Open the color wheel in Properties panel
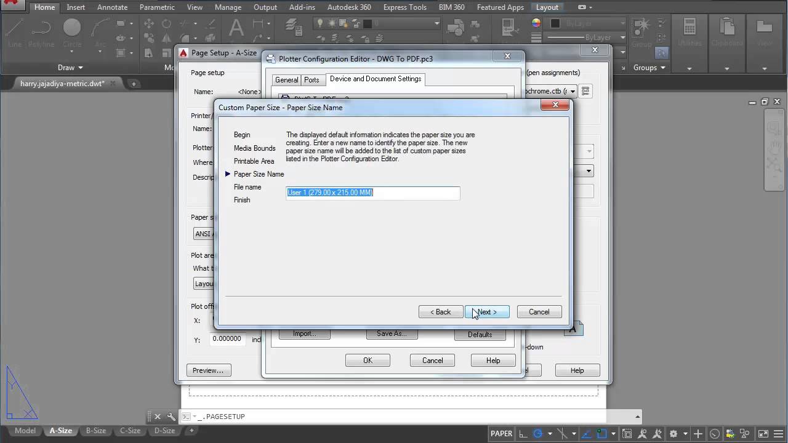The height and width of the screenshot is (443, 788). (x=536, y=23)
